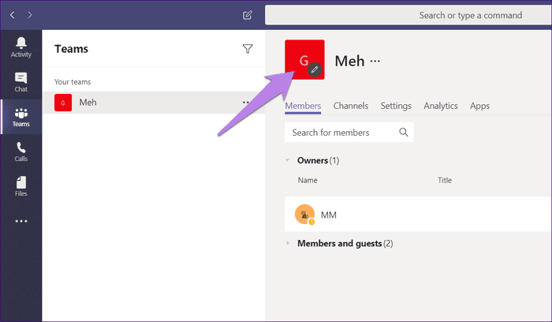Open Chat in the left rail
Image resolution: width=552 pixels, height=322 pixels.
pos(21,82)
